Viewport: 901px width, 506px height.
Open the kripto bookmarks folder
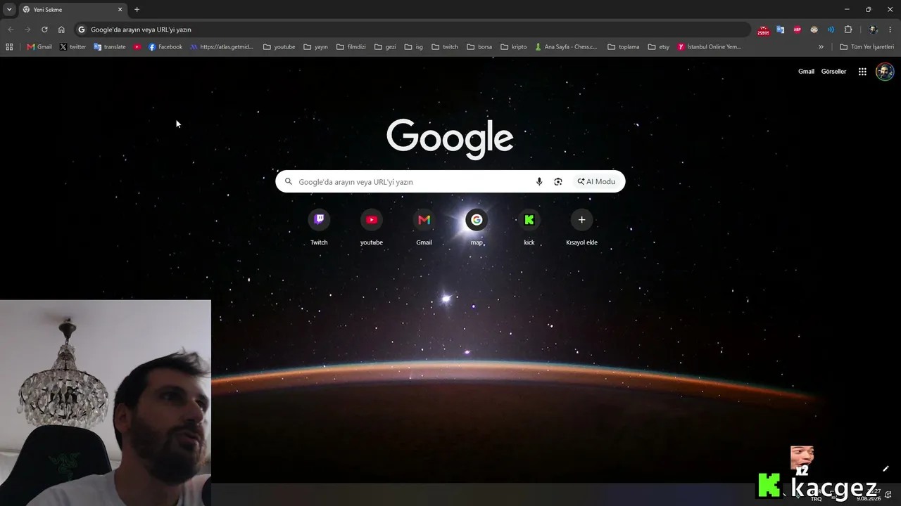[x=514, y=47]
